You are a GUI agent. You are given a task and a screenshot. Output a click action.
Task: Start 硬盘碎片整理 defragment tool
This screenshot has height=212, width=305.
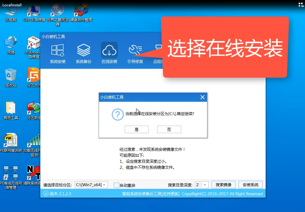[x=81, y=10]
